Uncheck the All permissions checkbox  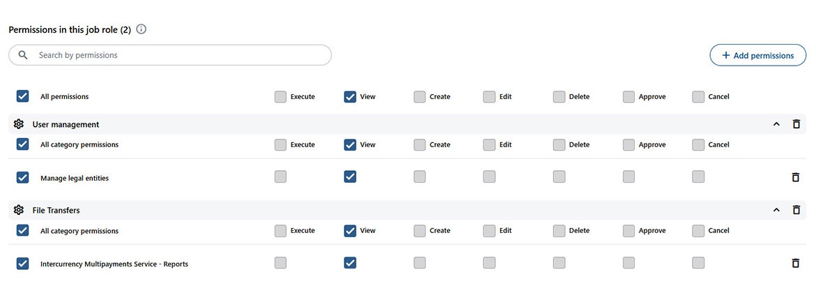[22, 96]
